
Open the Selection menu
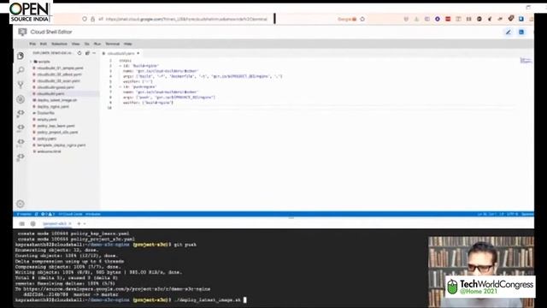click(59, 44)
